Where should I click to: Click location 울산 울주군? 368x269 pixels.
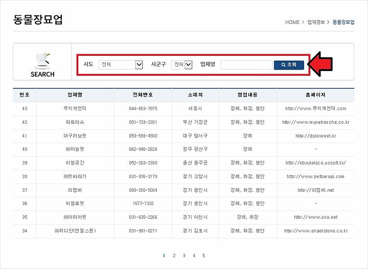click(x=195, y=163)
